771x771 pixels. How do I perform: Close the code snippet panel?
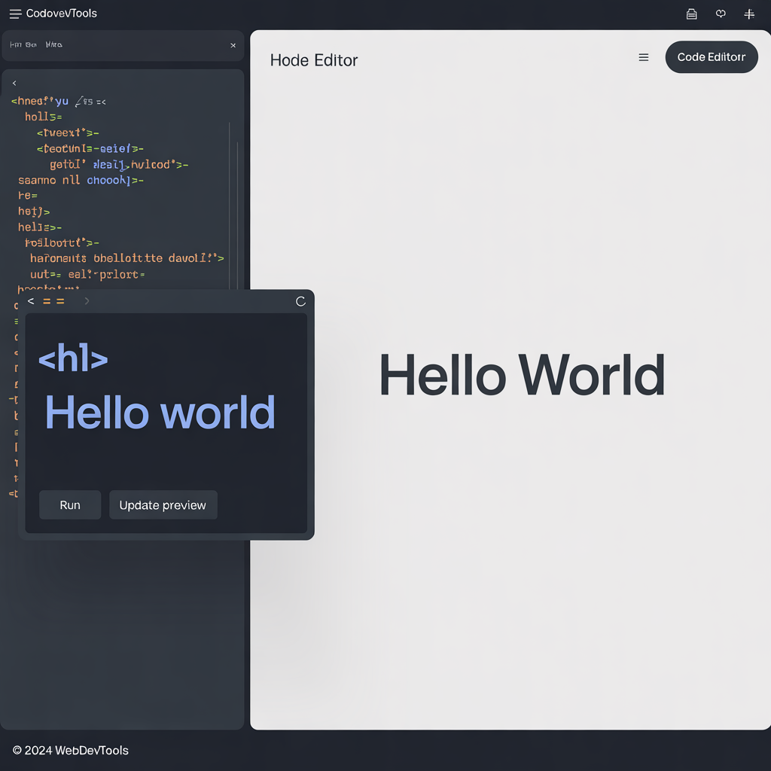pos(233,45)
